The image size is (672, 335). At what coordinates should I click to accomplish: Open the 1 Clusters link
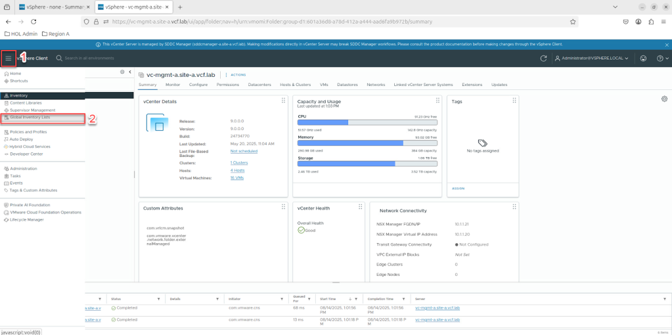click(x=238, y=163)
